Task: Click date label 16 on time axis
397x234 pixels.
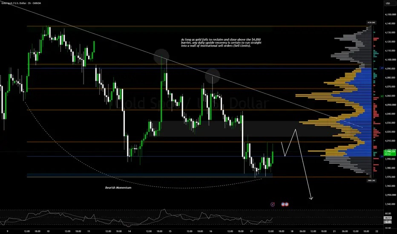Action: [211, 231]
